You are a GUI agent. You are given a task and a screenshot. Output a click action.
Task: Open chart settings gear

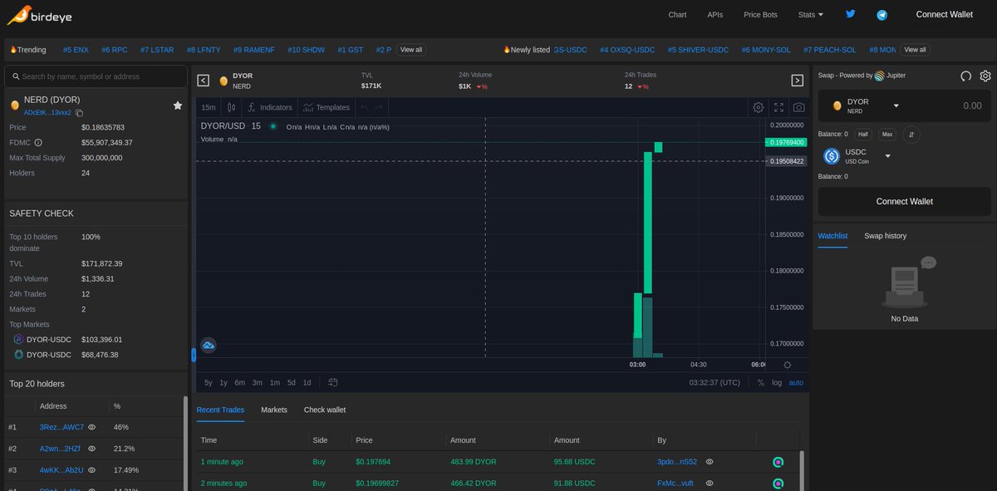pos(758,107)
